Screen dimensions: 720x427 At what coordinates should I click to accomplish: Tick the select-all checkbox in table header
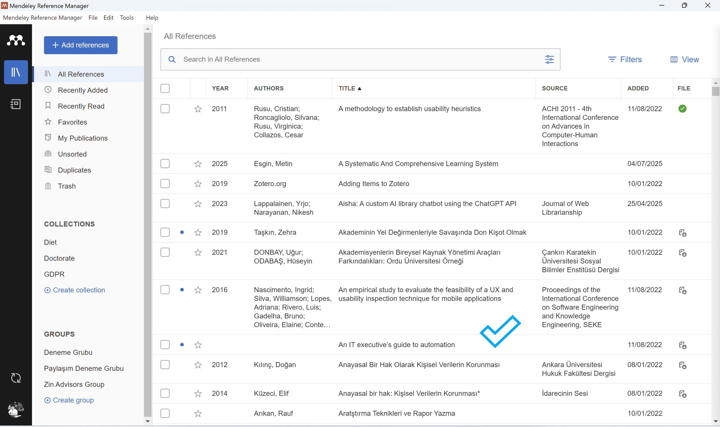coord(165,88)
